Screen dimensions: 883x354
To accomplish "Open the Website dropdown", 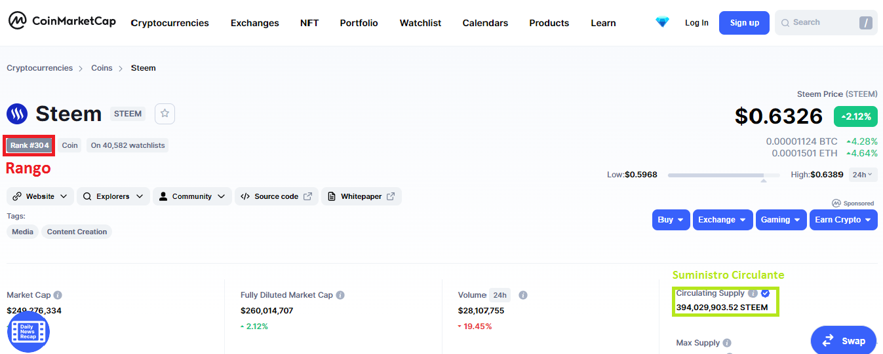I will point(40,196).
